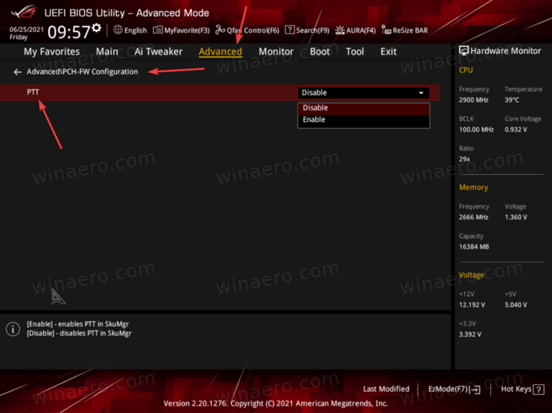Select English language option
The width and height of the screenshot is (552, 413).
click(x=135, y=30)
